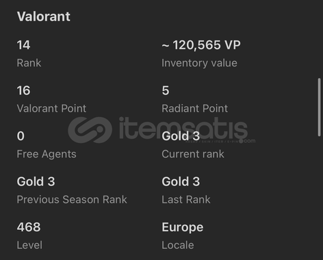Screen dimensions: 323x260
Task: Click the Valorant section heading
Action: click(44, 16)
